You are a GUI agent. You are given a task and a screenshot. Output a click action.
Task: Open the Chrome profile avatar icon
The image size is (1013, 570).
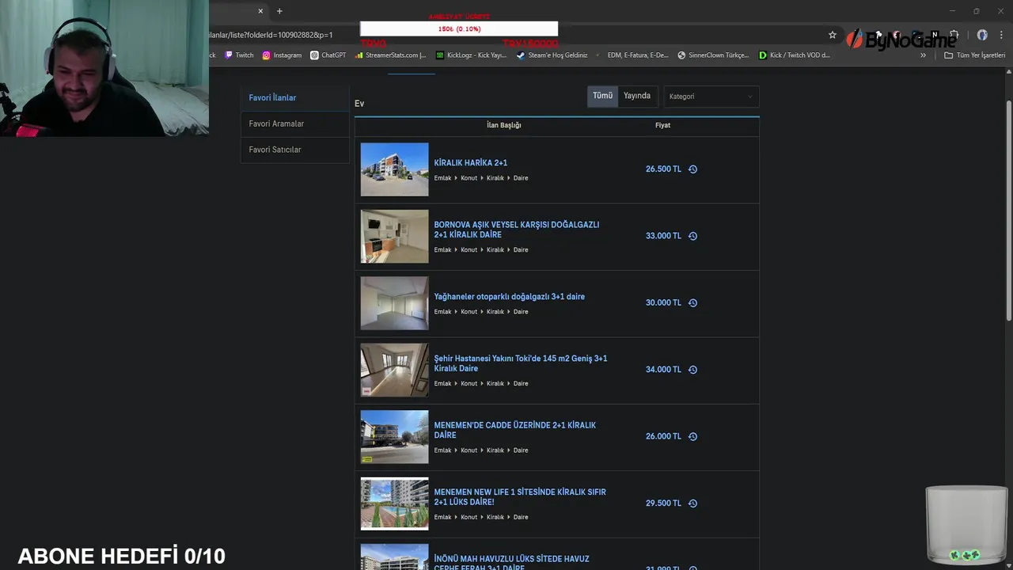click(982, 35)
